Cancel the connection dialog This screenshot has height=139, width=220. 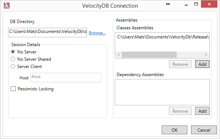(x=204, y=130)
